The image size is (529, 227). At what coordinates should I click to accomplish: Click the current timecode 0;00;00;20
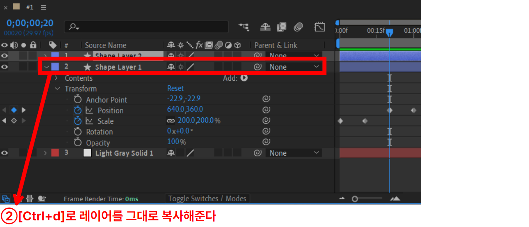30,23
